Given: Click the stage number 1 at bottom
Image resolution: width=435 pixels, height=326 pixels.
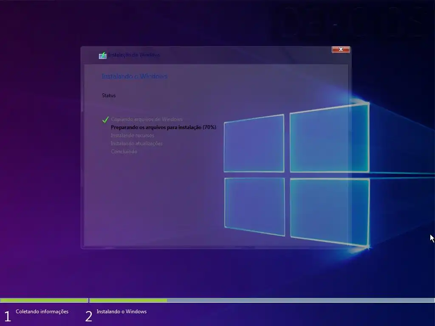Looking at the screenshot, I should click(8, 316).
